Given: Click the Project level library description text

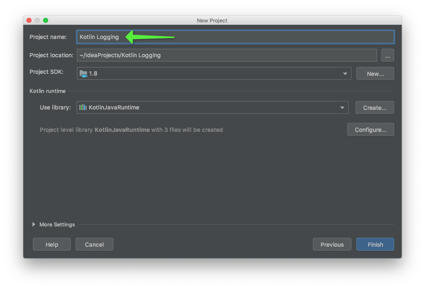Looking at the screenshot, I should tap(131, 130).
